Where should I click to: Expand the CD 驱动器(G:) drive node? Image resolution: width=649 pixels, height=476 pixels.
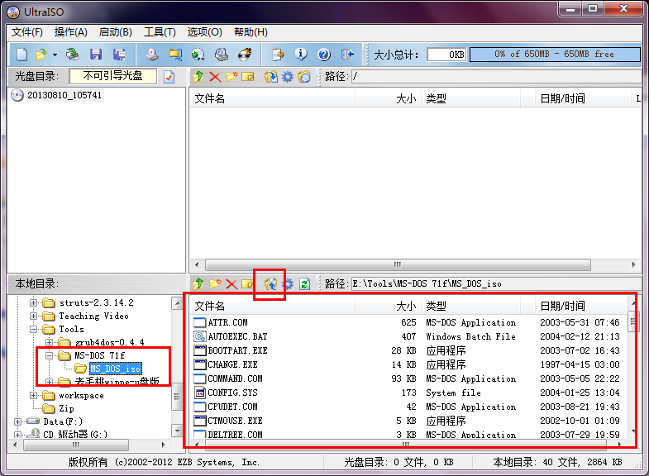click(17, 435)
